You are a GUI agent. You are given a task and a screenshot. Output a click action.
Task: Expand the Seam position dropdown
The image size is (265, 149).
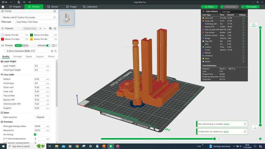click(42, 117)
